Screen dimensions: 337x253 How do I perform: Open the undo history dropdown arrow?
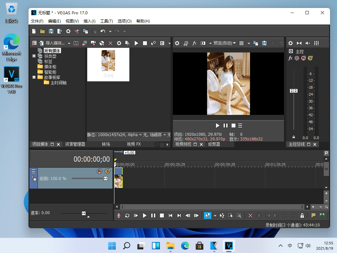[x=110, y=32]
